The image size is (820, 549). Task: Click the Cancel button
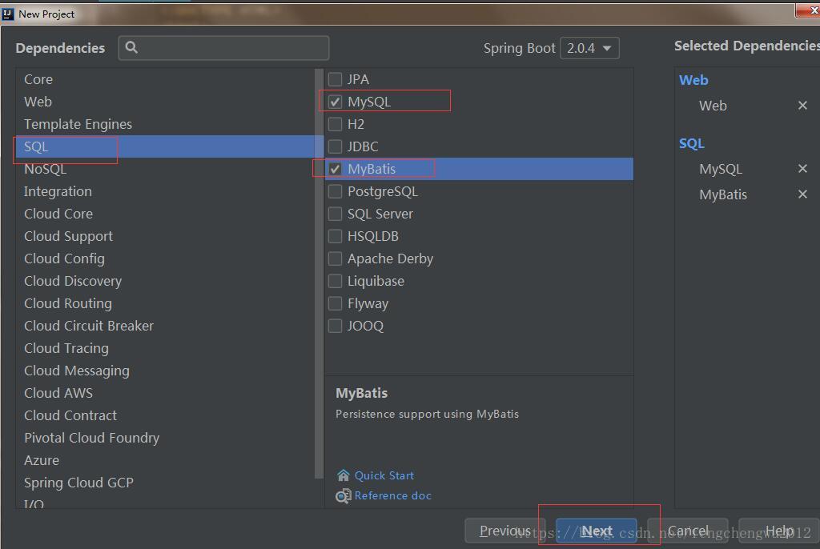coord(688,531)
